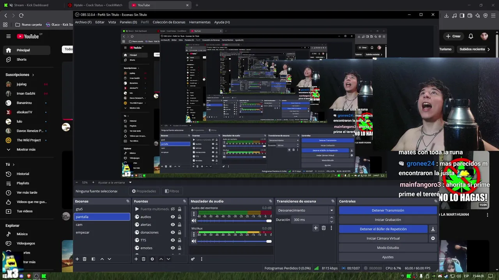Image resolution: width=499 pixels, height=280 pixels.
Task: Add a new source in Fuentes panel
Action: pyautogui.click(x=136, y=259)
